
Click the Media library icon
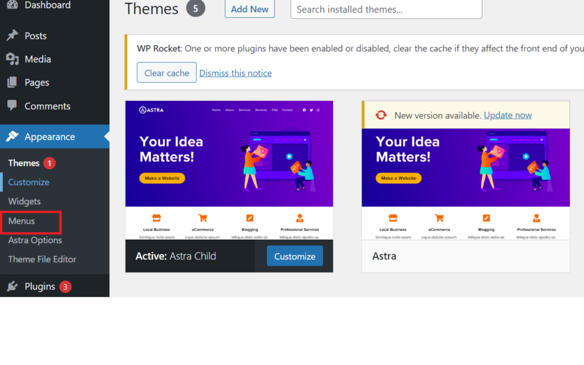12,59
